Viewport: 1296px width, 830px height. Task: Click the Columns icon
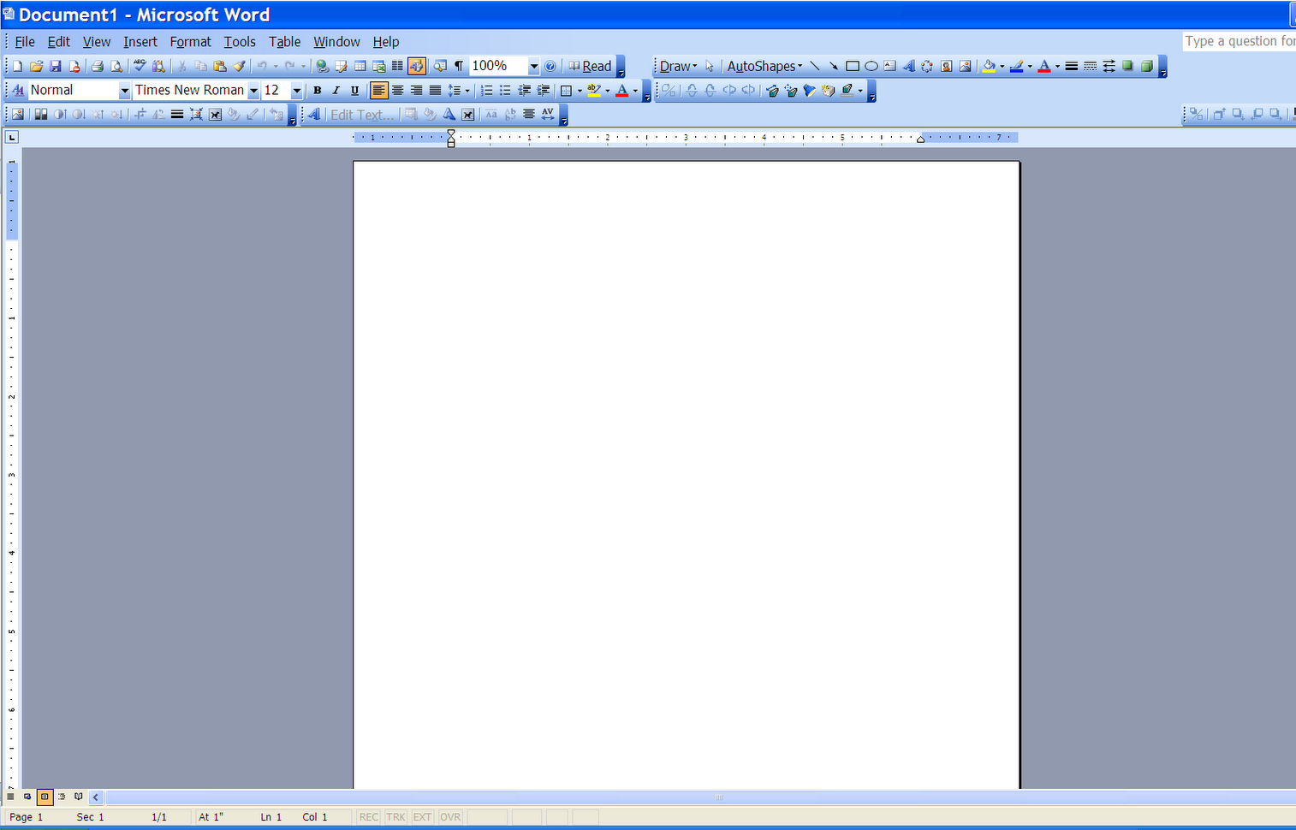tap(397, 66)
